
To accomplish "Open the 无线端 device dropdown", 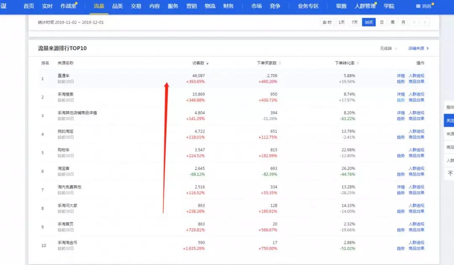I will [388, 49].
